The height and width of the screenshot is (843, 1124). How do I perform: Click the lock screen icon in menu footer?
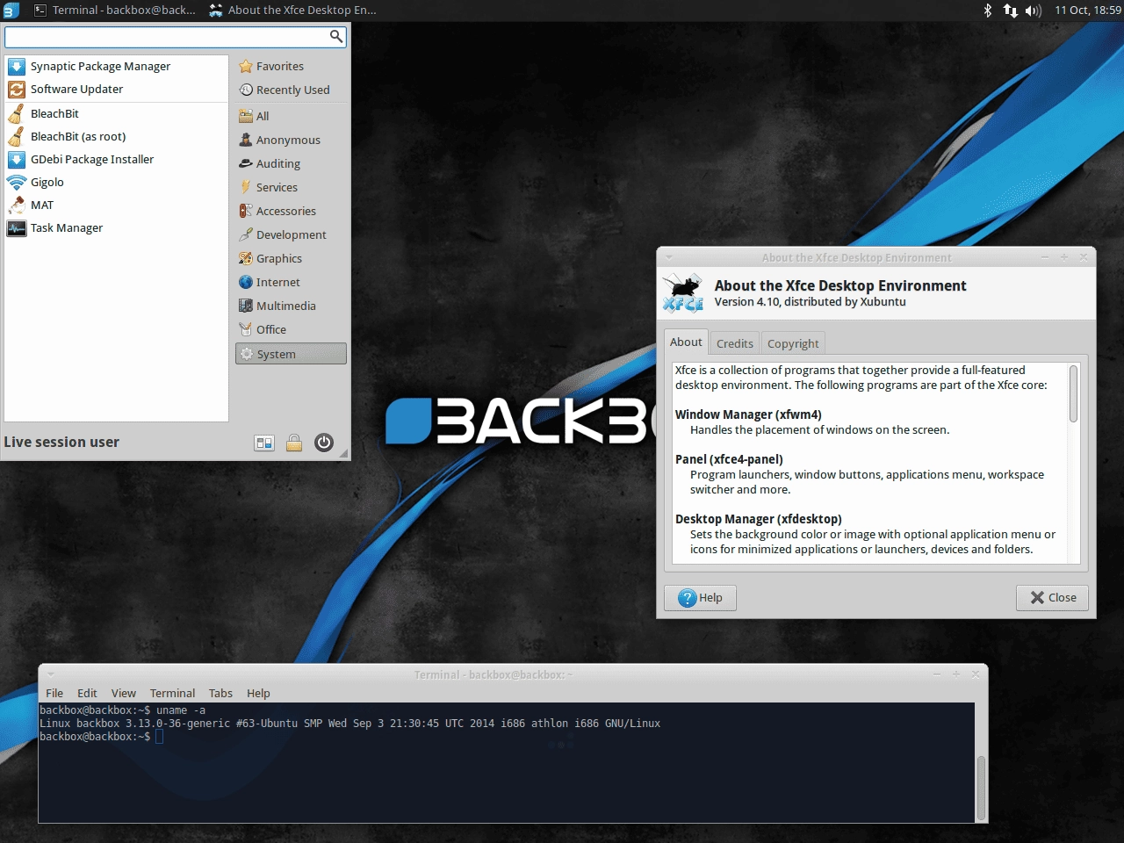294,443
